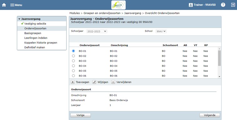The height and width of the screenshot is (120, 237).
Task: Click the plus icon for Toevoegen
Action: click(x=73, y=82)
